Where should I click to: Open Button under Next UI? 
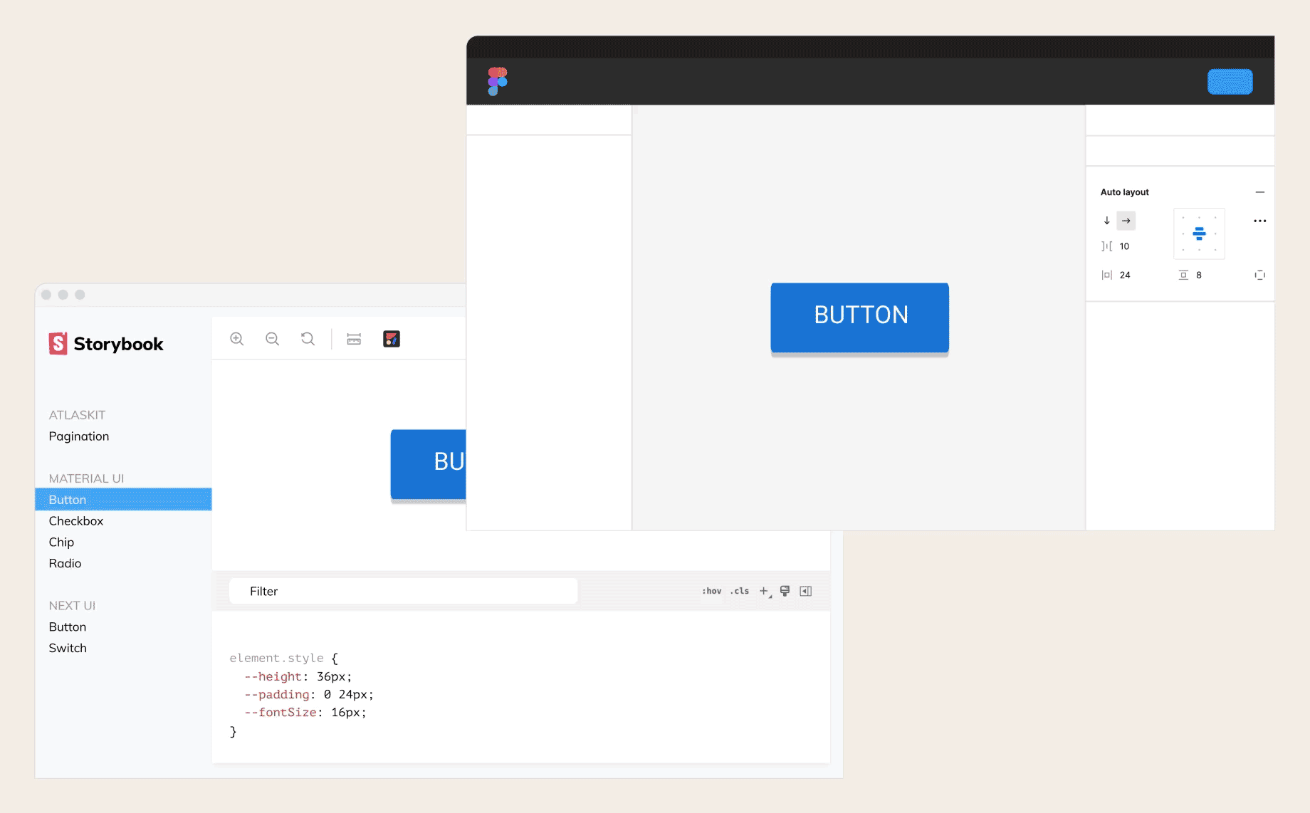pyautogui.click(x=68, y=626)
